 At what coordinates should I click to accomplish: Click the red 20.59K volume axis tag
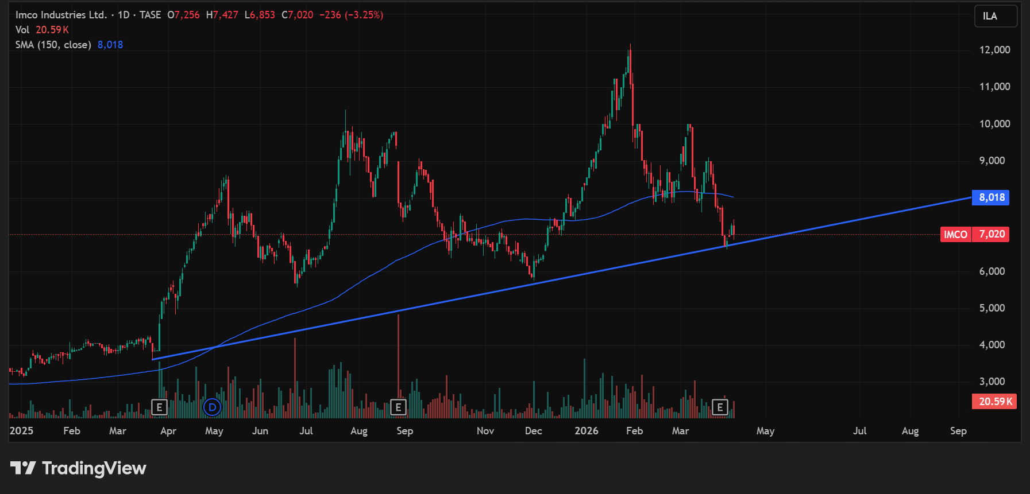(994, 401)
